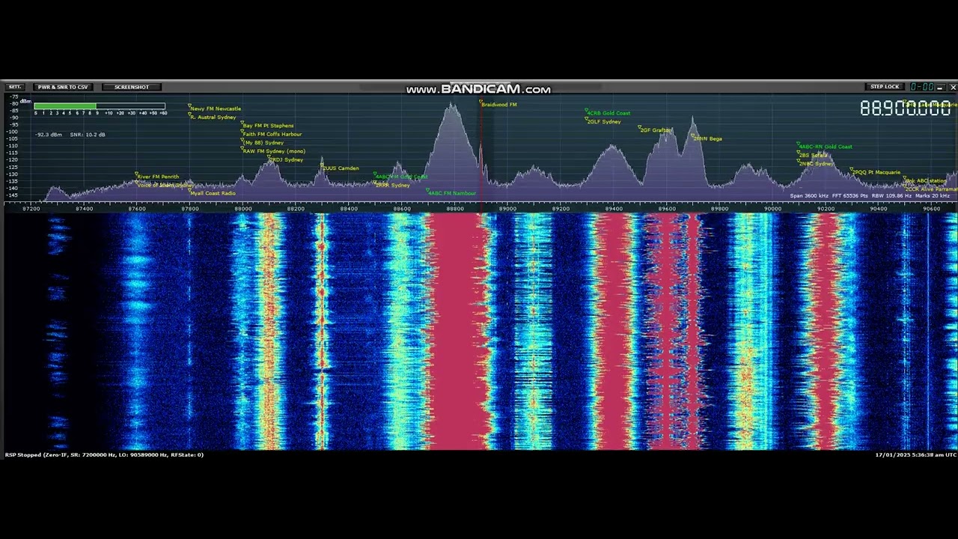The image size is (958, 539).
Task: Select the 2RRR Sydney station marker
Action: [x=393, y=185]
